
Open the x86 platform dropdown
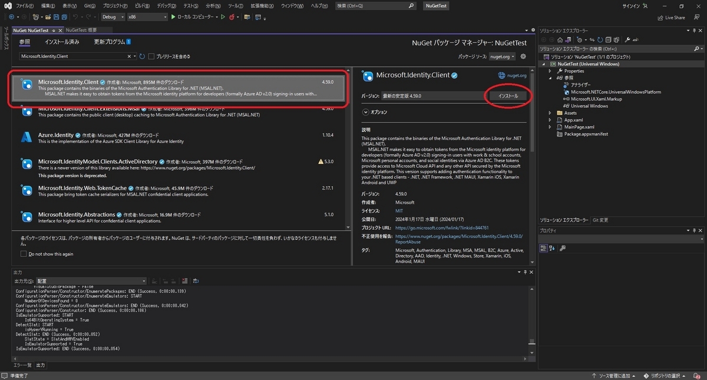147,17
